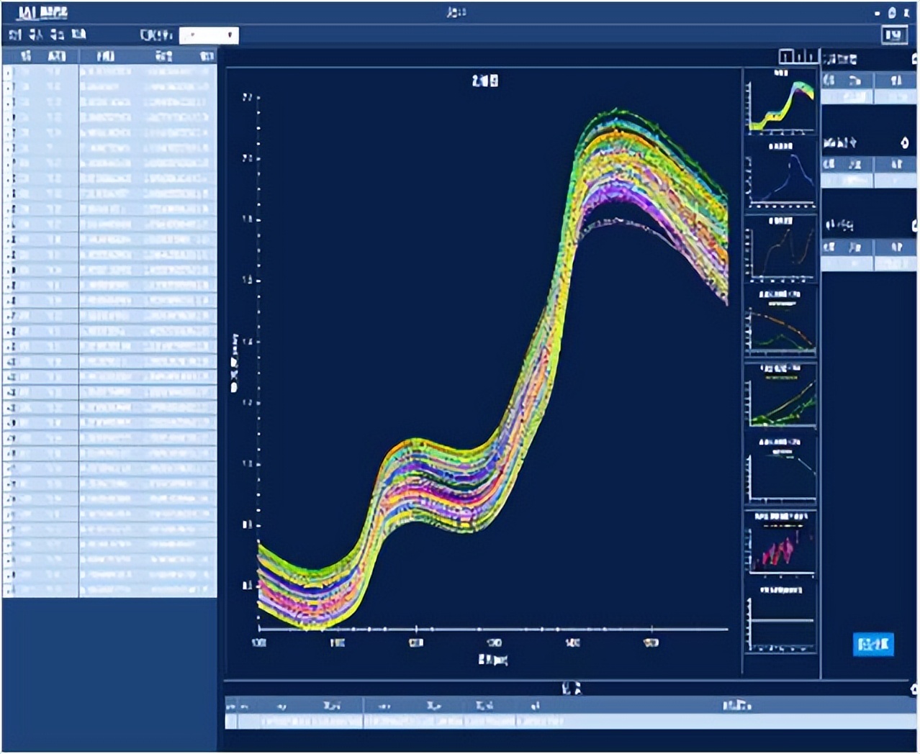Select the second tab in the right panel header
Image resolution: width=920 pixels, height=754 pixels.
pos(896,81)
